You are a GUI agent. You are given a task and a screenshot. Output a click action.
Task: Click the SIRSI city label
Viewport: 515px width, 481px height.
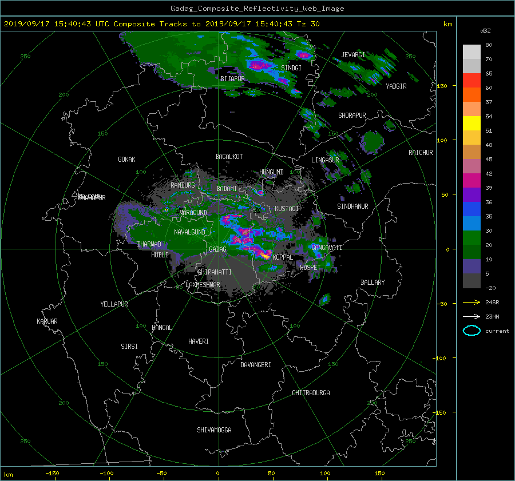click(129, 347)
